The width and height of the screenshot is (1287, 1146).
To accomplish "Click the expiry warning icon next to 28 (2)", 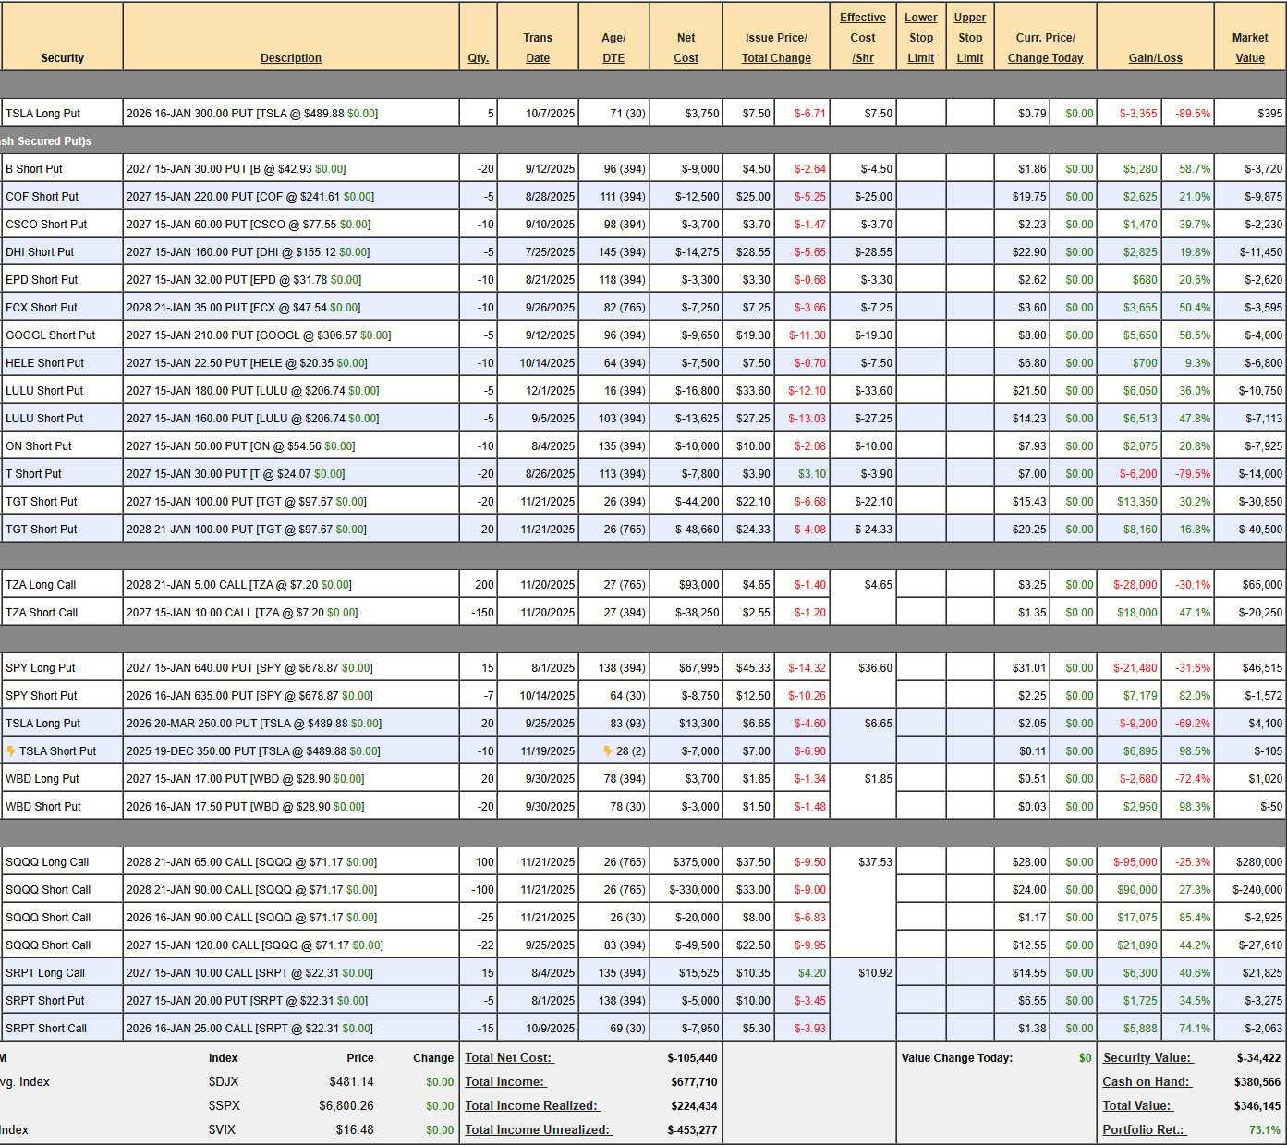I will [607, 751].
